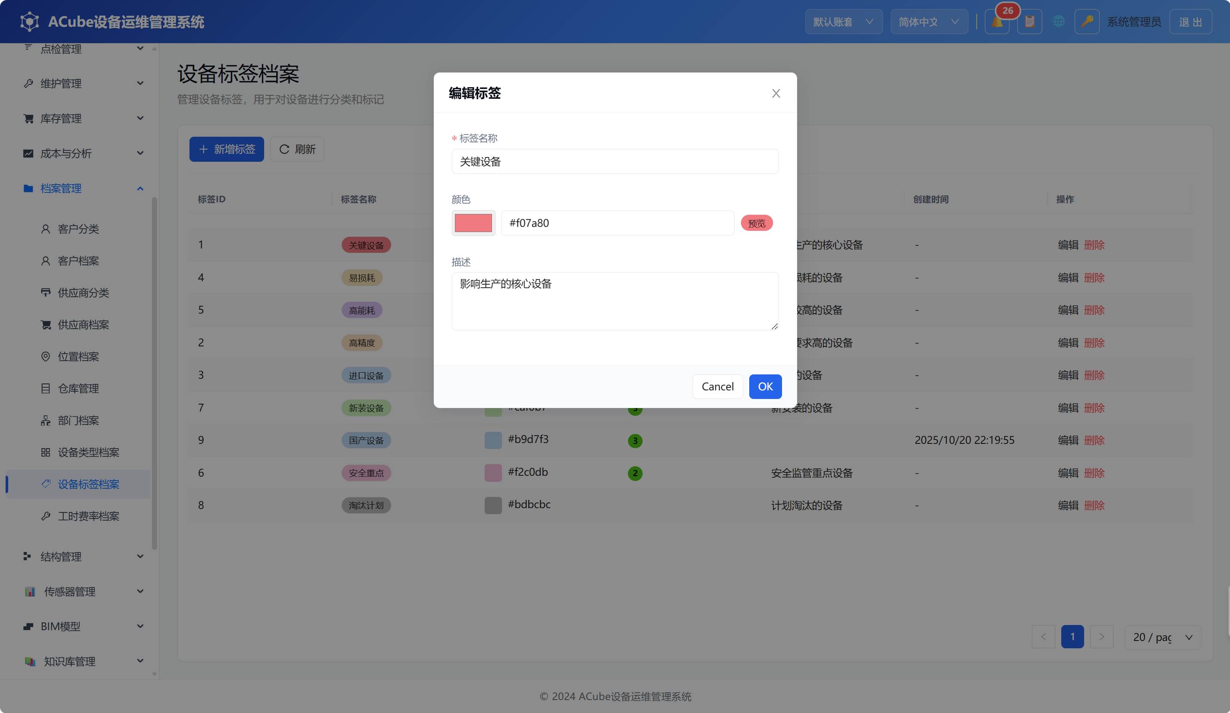The width and height of the screenshot is (1230, 713).
Task: Click 删除 for the 淘汰计划 row
Action: (1094, 506)
